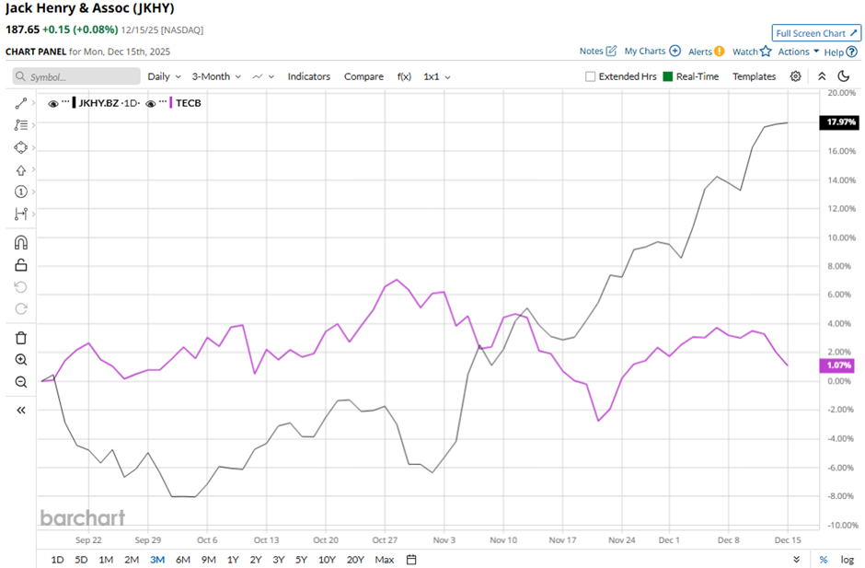Zoom in with the magnifier plus icon
Viewport: 865px width, 568px height.
point(21,360)
